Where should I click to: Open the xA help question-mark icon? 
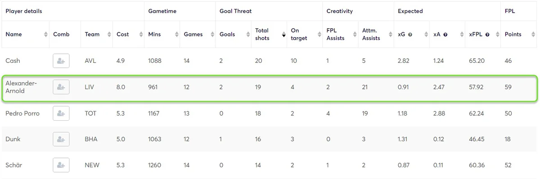click(445, 35)
